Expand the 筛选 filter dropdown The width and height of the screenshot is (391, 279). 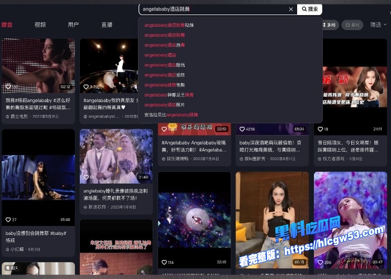tap(378, 25)
